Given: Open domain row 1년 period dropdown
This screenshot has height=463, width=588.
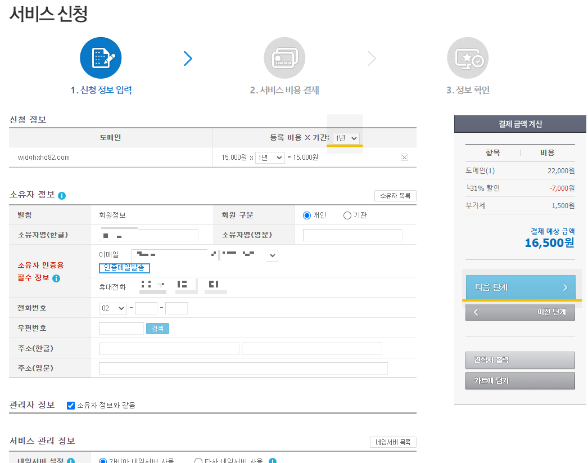Looking at the screenshot, I should pyautogui.click(x=270, y=158).
